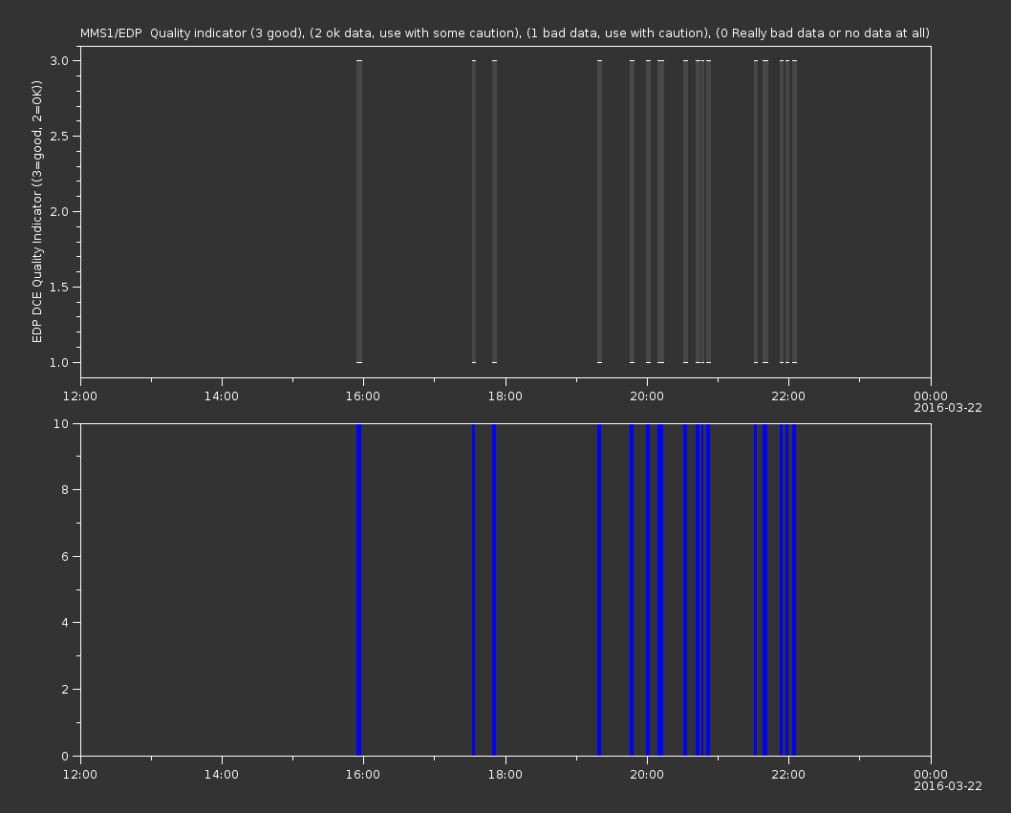Select the EDP DCE Quality Indicator axis label
This screenshot has height=813, width=1011.
click(37, 211)
